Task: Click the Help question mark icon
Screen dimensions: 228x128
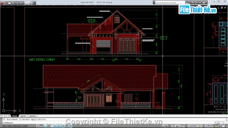Action: tap(204, 2)
